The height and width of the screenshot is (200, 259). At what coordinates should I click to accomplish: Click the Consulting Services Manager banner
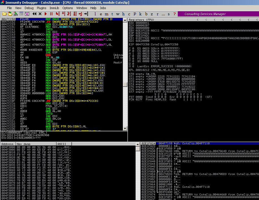click(x=218, y=14)
